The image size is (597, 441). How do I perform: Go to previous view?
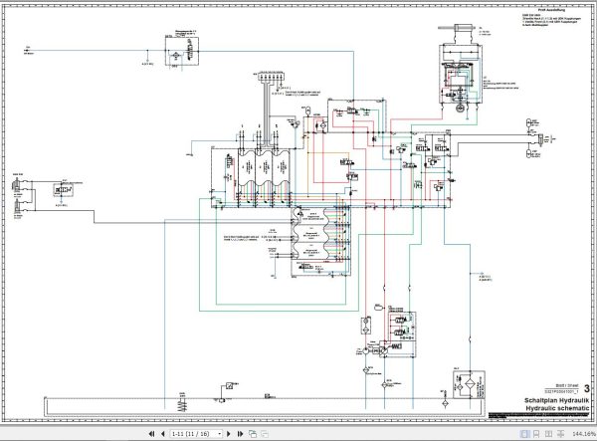pyautogui.click(x=253, y=434)
